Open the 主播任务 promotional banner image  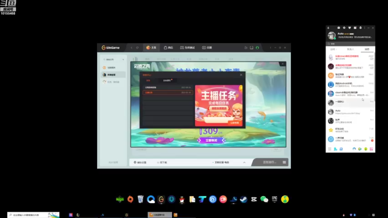tap(219, 106)
